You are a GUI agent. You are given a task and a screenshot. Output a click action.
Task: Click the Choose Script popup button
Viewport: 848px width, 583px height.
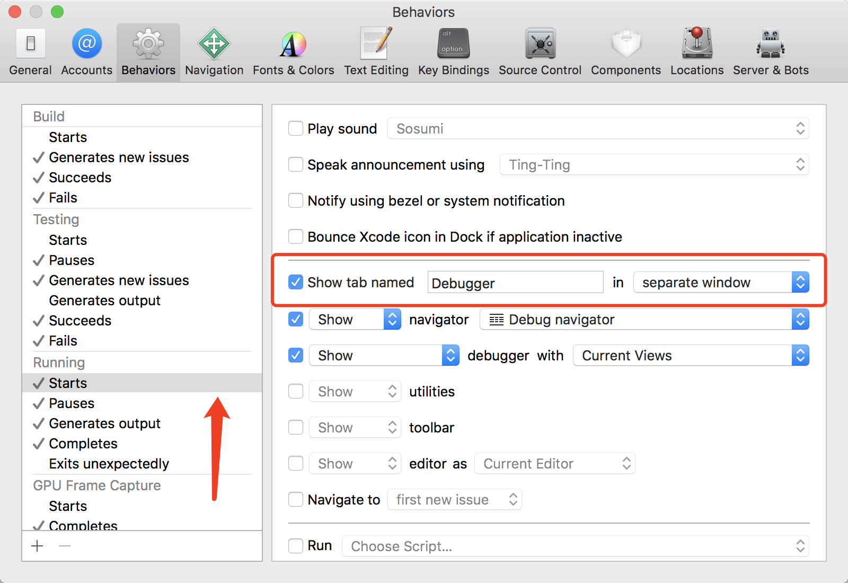click(x=575, y=546)
